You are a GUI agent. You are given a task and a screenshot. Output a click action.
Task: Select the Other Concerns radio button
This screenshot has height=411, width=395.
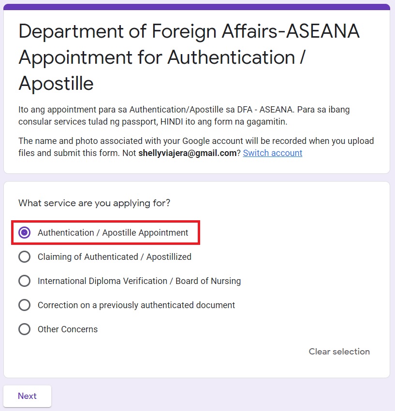(x=24, y=329)
